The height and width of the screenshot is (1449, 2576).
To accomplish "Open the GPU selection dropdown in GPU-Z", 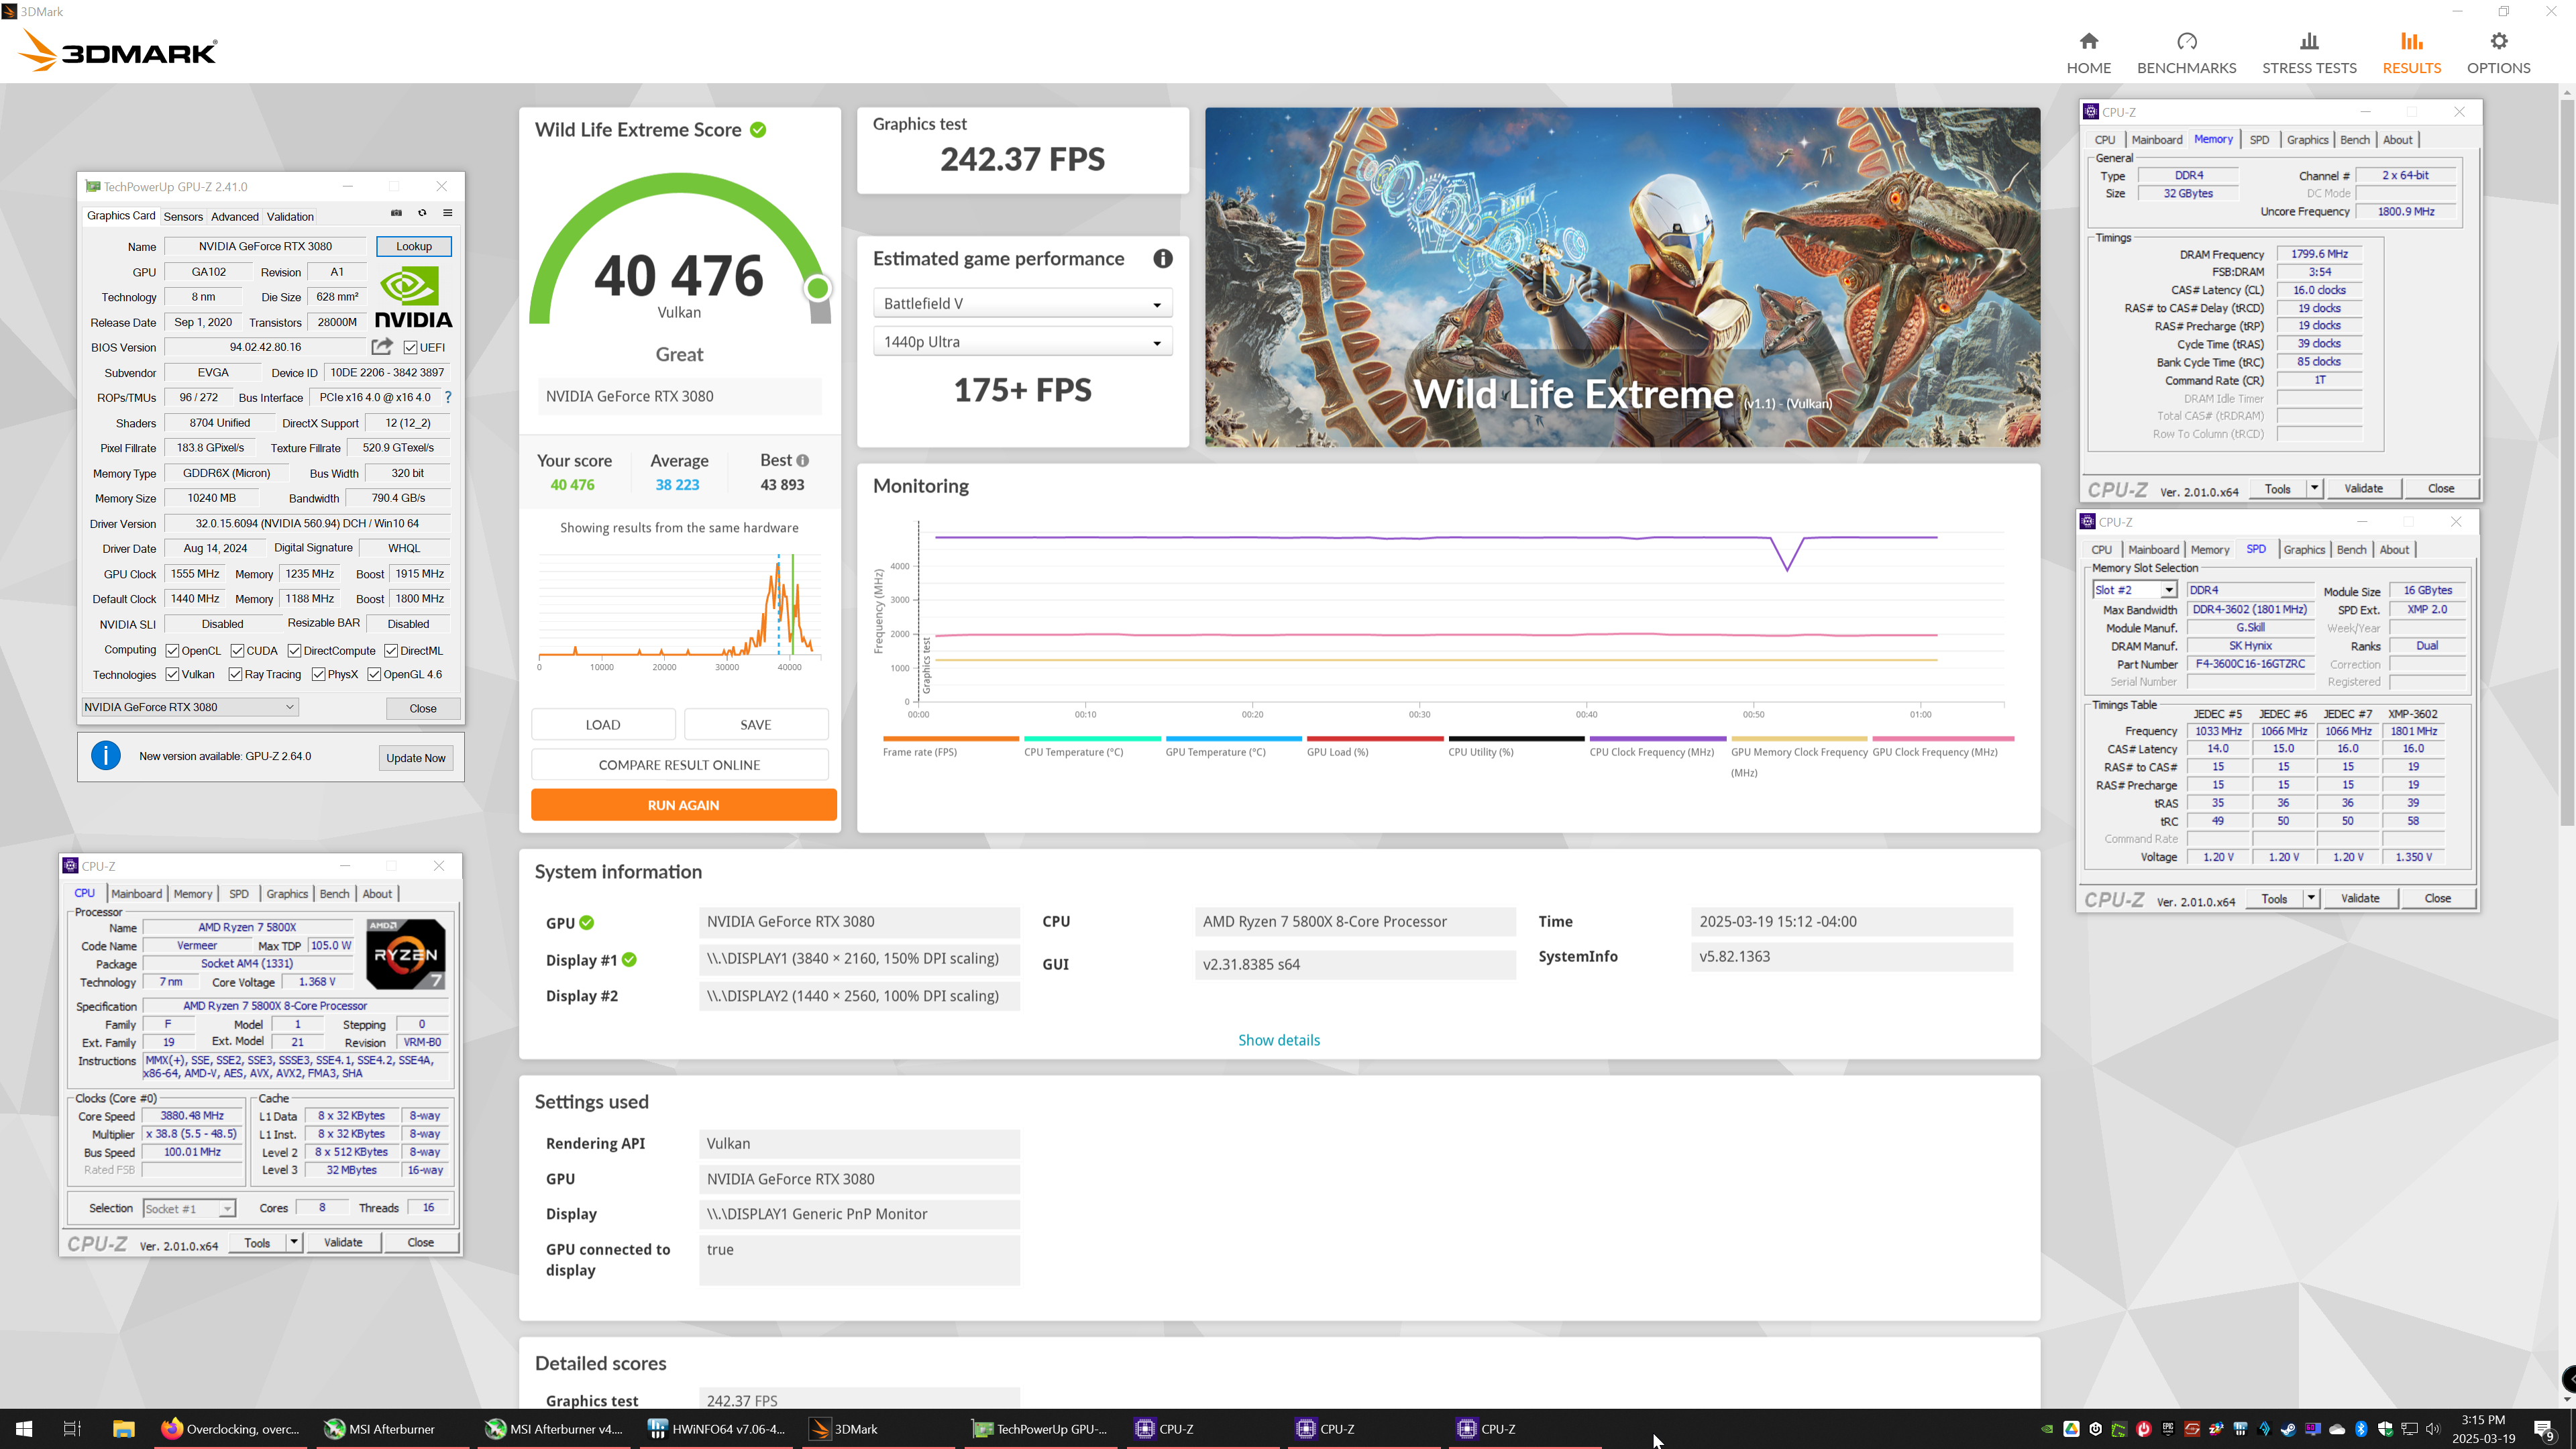I will [189, 707].
